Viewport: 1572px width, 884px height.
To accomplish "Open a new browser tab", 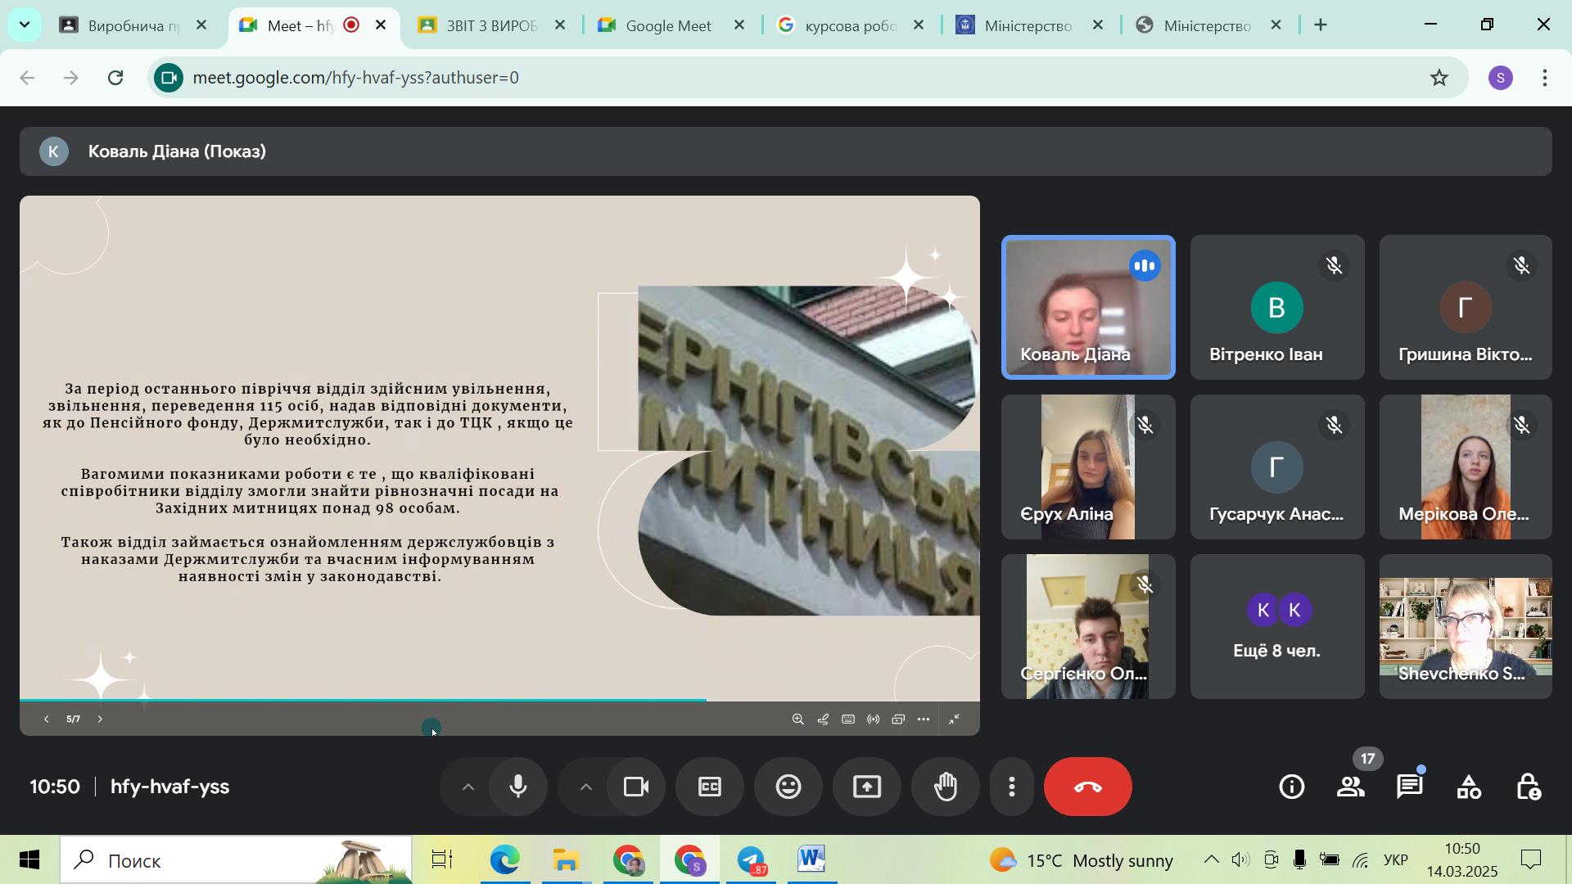I will tap(1321, 25).
